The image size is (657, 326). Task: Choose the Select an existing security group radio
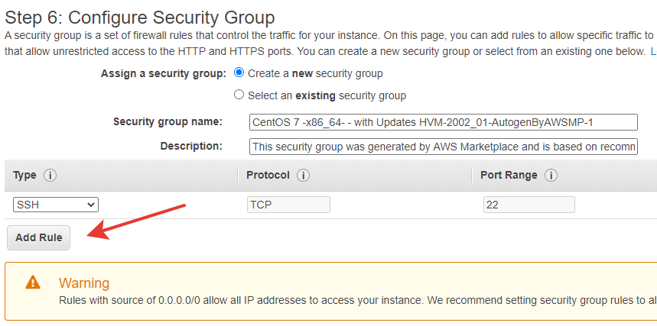click(239, 95)
